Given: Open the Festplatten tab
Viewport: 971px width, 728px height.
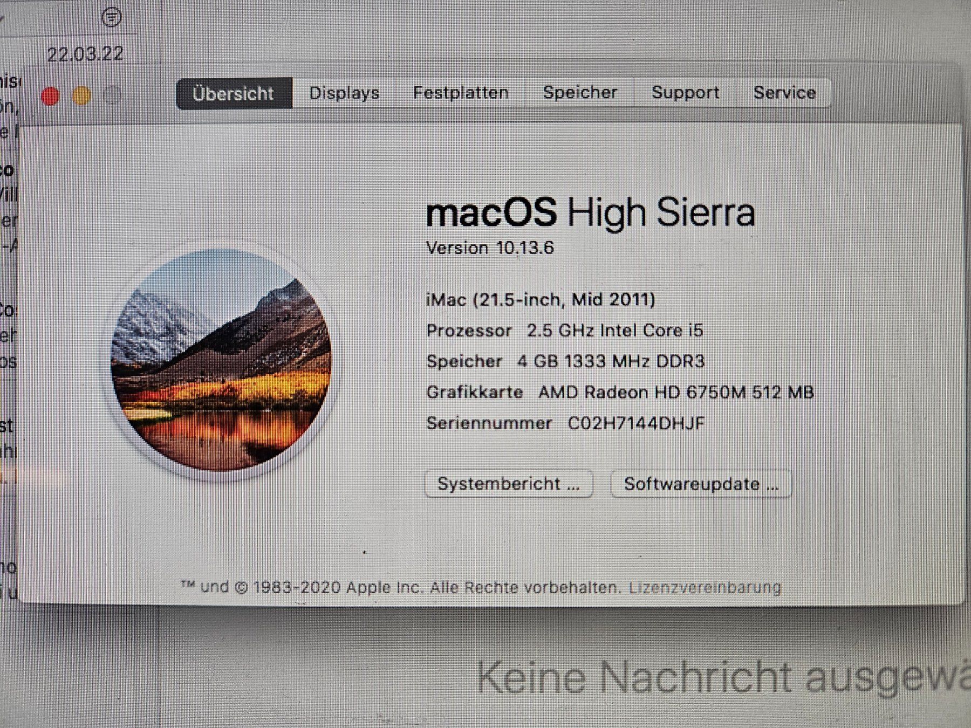Looking at the screenshot, I should 461,93.
